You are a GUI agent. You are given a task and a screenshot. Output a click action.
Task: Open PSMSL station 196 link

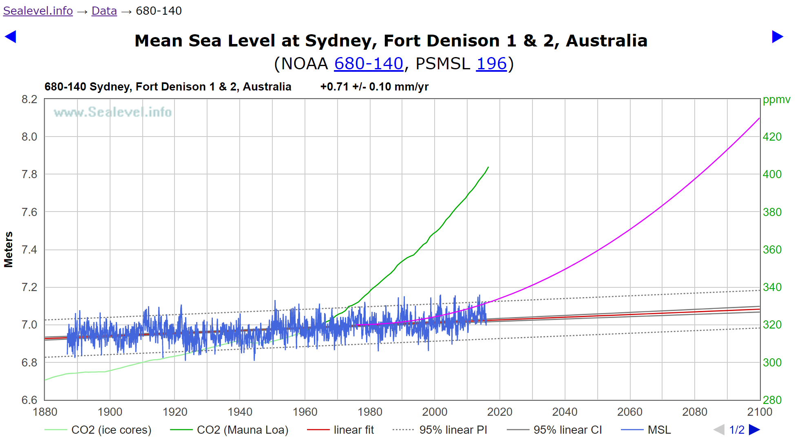pyautogui.click(x=491, y=64)
